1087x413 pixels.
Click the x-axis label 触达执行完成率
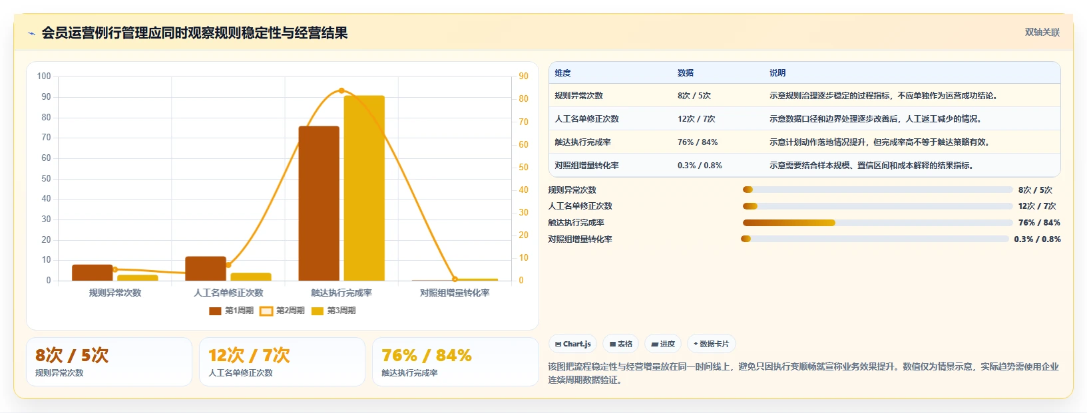pos(341,293)
